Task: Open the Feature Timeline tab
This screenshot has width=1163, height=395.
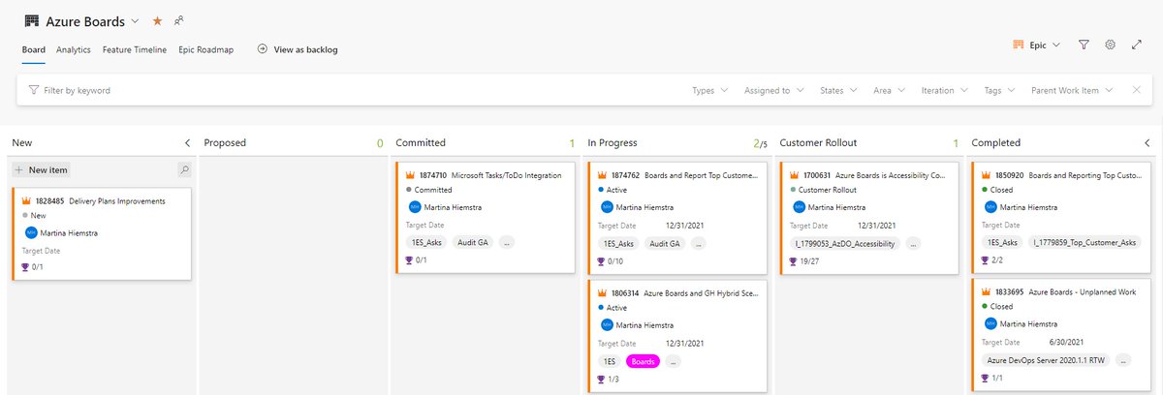Action: coord(135,49)
